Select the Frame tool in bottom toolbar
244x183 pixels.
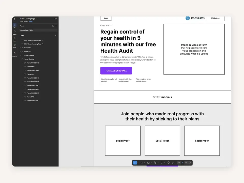click(x=142, y=163)
